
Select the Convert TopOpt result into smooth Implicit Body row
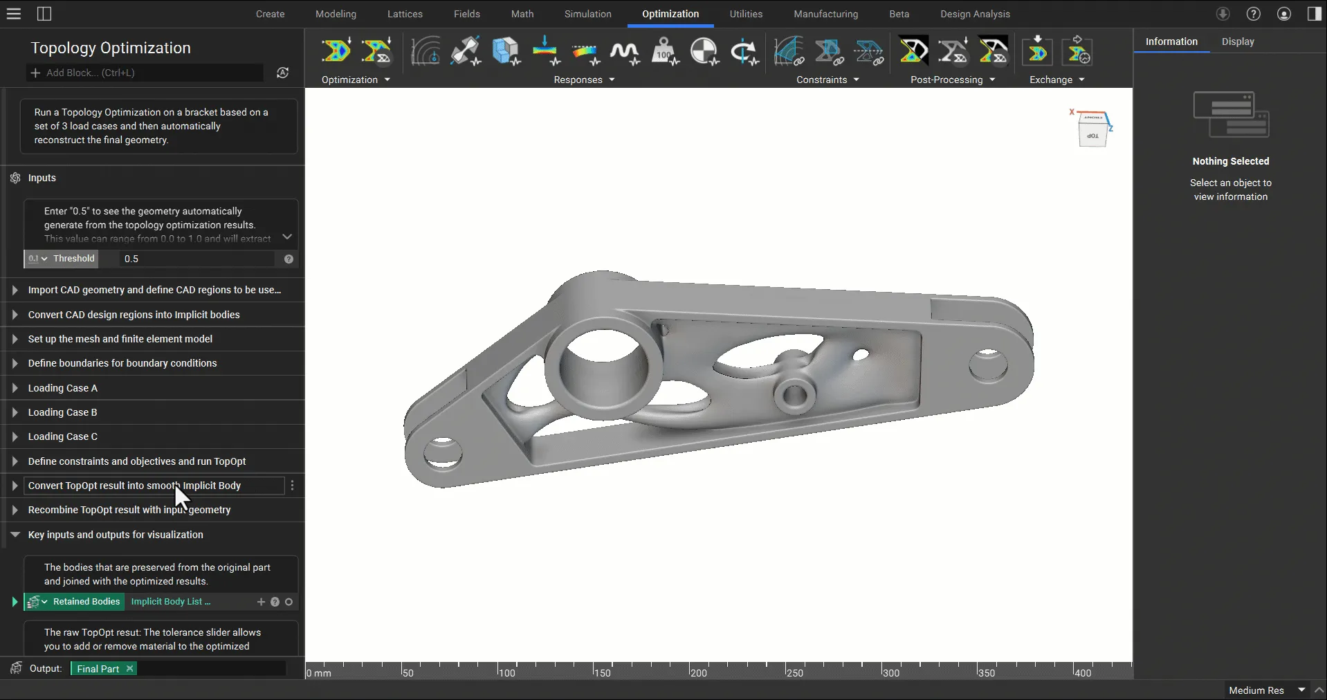coord(154,486)
